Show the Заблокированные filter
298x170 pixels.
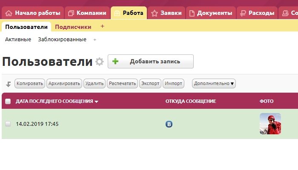click(62, 40)
